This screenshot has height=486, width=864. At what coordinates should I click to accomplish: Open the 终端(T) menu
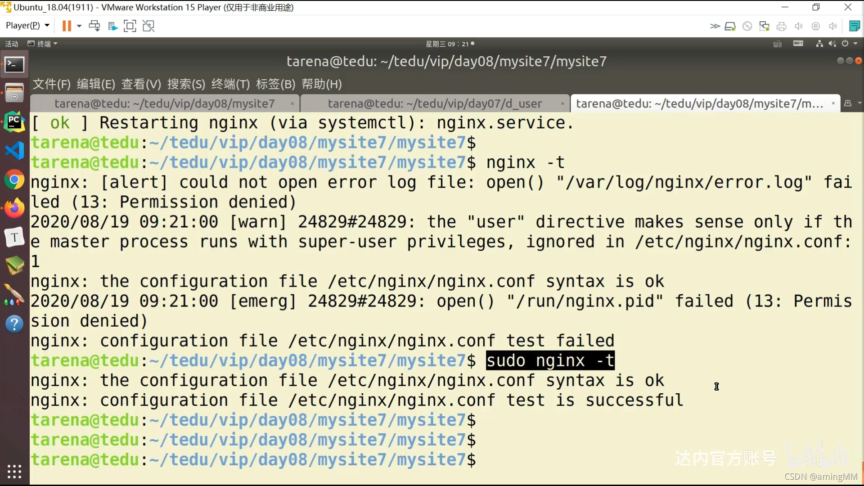pyautogui.click(x=231, y=84)
